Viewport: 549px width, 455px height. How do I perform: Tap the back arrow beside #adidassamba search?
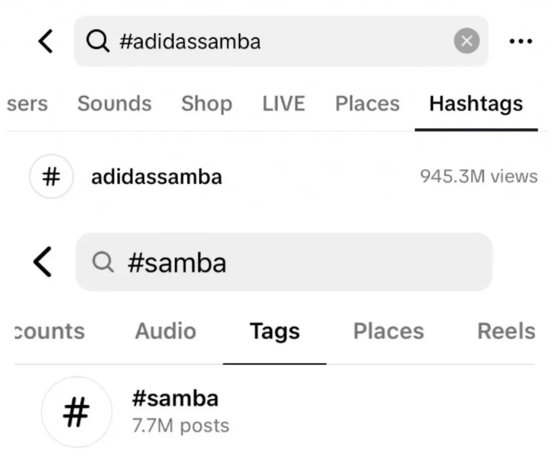pyautogui.click(x=46, y=41)
